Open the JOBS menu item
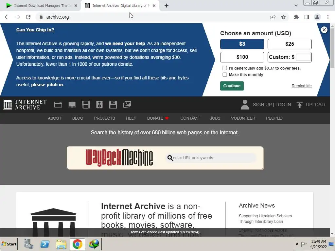 (x=215, y=118)
